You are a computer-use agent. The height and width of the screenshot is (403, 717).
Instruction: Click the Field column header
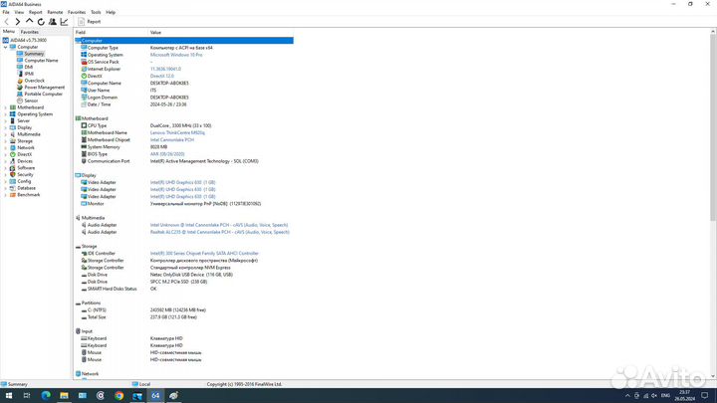[112, 33]
